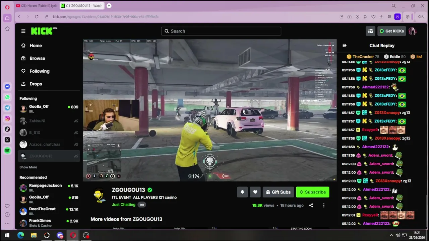
Task: Open Azizos_chafchaa in Following list
Action: [49, 144]
